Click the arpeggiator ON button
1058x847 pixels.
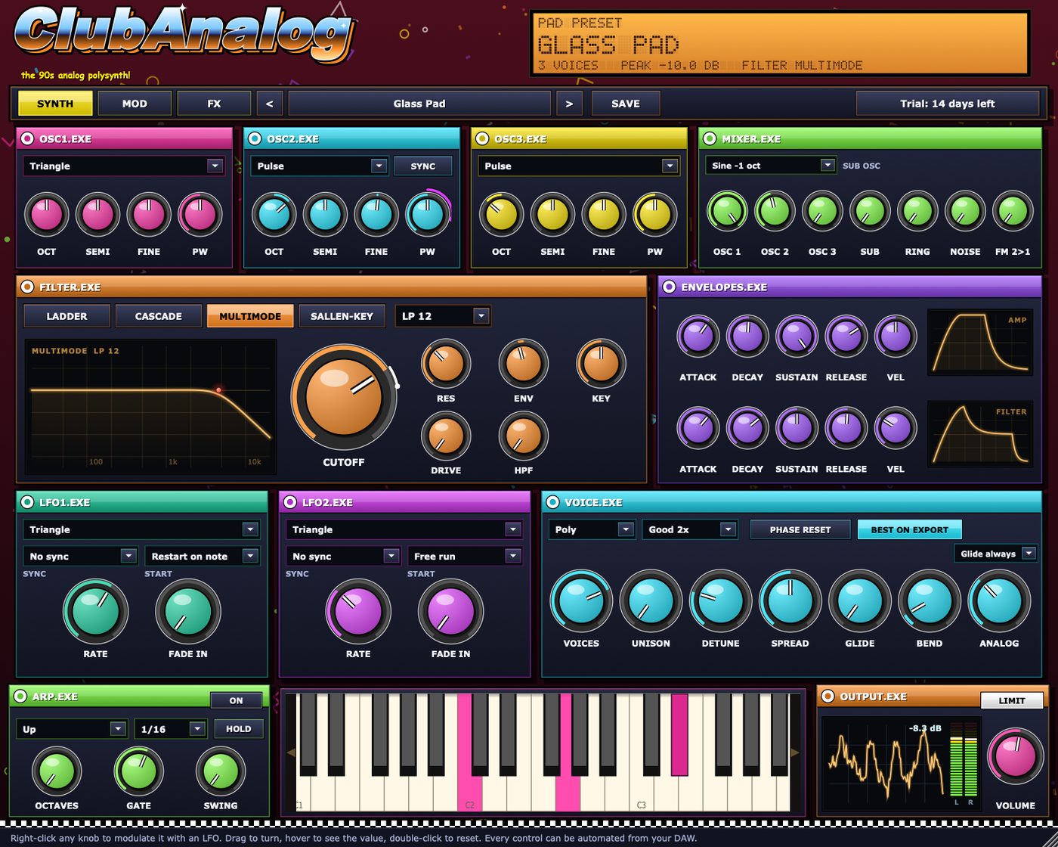point(236,700)
